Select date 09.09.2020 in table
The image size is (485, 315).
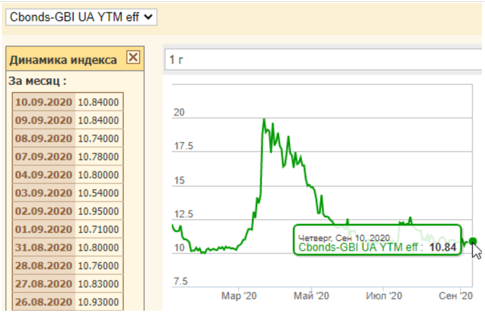44,120
